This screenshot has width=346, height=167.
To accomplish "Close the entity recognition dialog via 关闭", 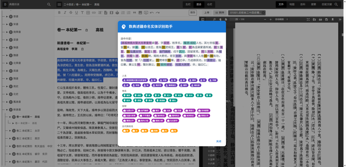I will pyautogui.click(x=219, y=141).
